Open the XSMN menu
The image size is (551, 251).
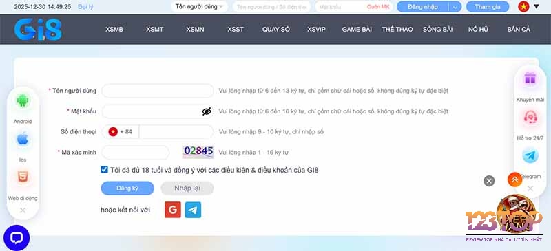[x=195, y=30]
